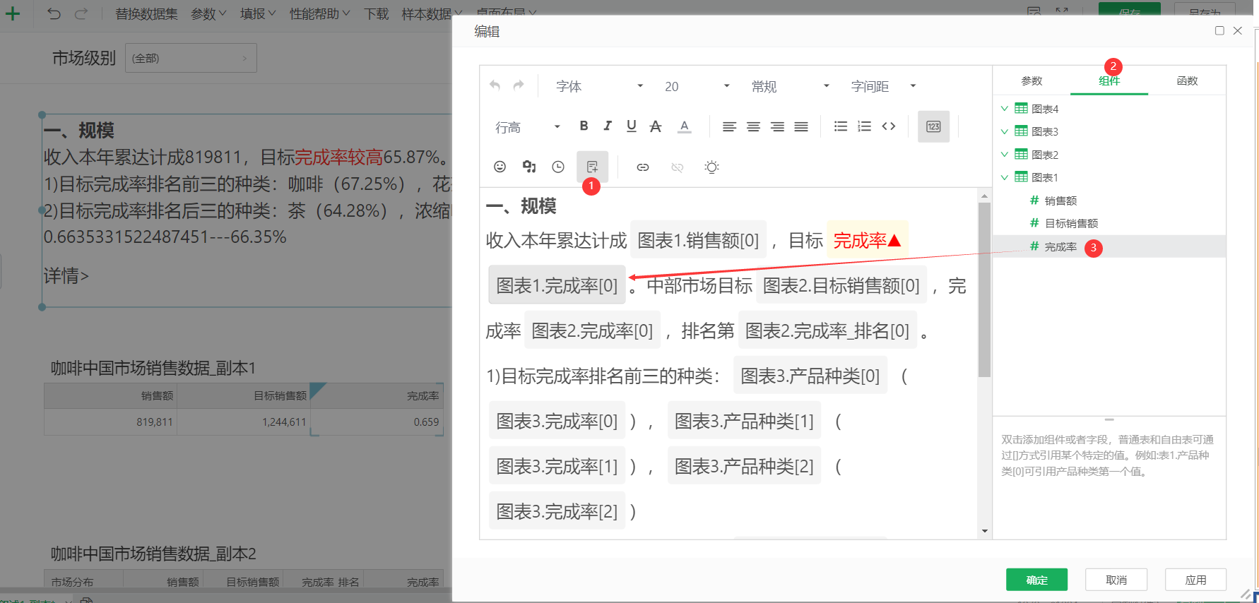
Task: Open the font size 20 dropdown
Action: tap(697, 86)
